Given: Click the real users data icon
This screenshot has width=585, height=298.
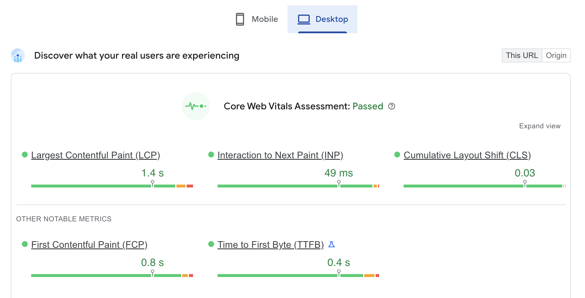Looking at the screenshot, I should coord(18,55).
